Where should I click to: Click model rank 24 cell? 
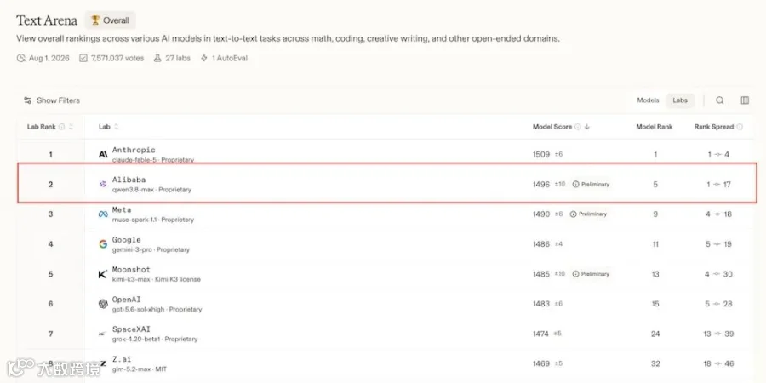tap(655, 334)
